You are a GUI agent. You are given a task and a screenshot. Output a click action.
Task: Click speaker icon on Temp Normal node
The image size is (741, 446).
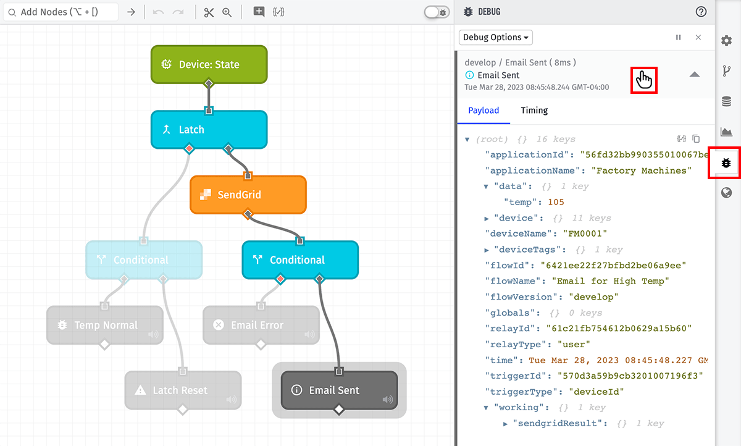[153, 335]
